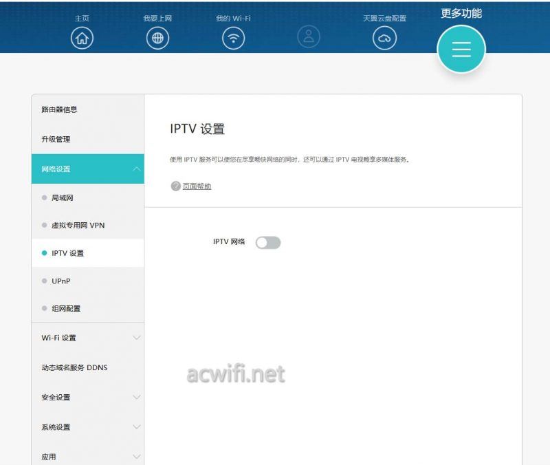Enable the IPTV 网络 toggle switch
The image size is (550, 465).
click(268, 242)
